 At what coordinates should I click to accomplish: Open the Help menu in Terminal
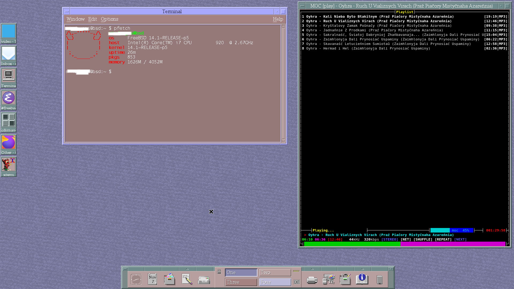coord(278,19)
